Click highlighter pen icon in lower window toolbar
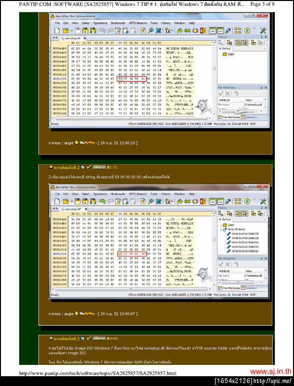This screenshot has height=386, width=294. [228, 201]
